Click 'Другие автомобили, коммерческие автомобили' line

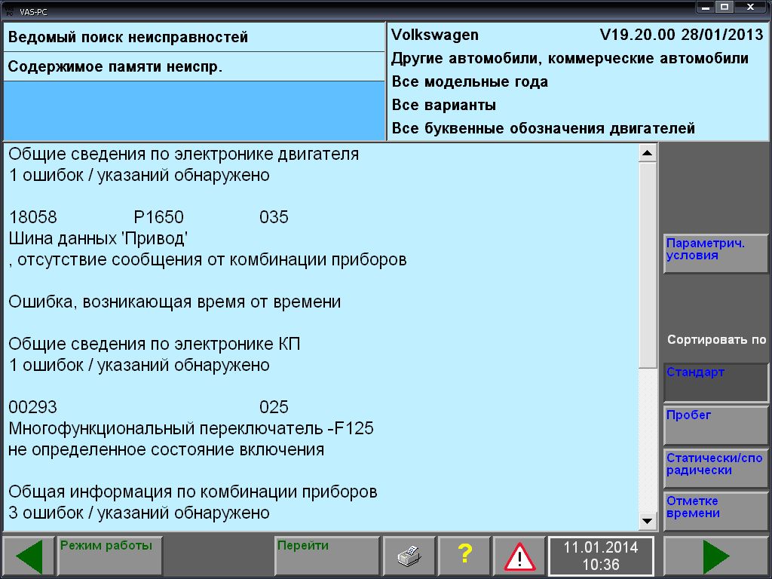(x=570, y=59)
